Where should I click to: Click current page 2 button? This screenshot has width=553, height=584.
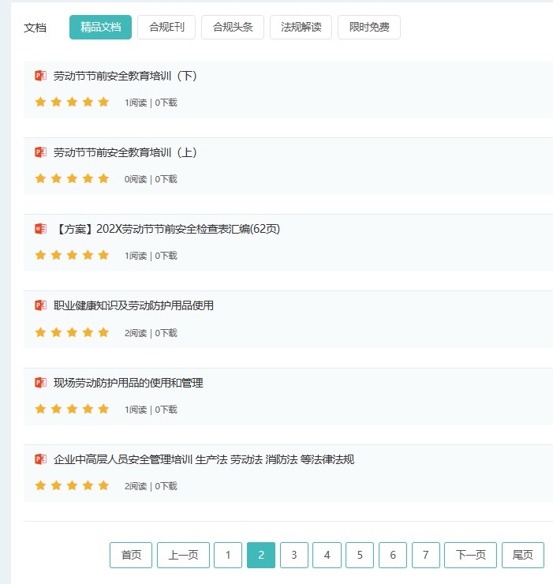(261, 555)
